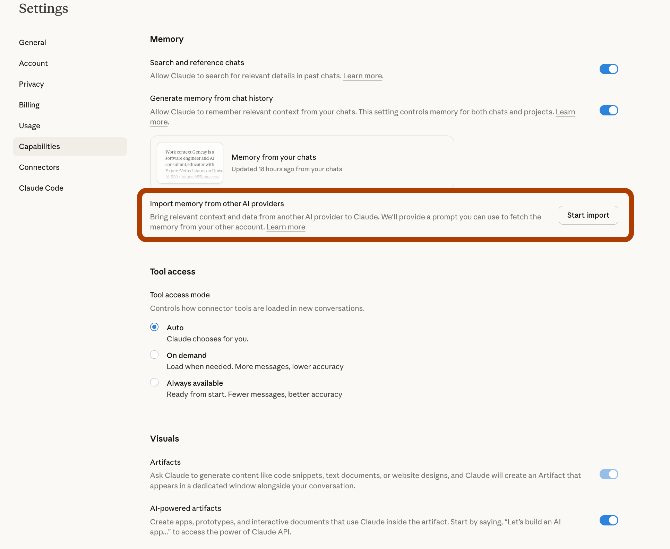Go to General settings
Screen dimensions: 670x549
click(33, 43)
